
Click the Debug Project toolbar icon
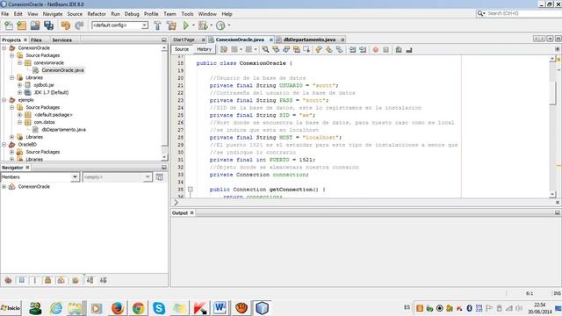coord(203,25)
